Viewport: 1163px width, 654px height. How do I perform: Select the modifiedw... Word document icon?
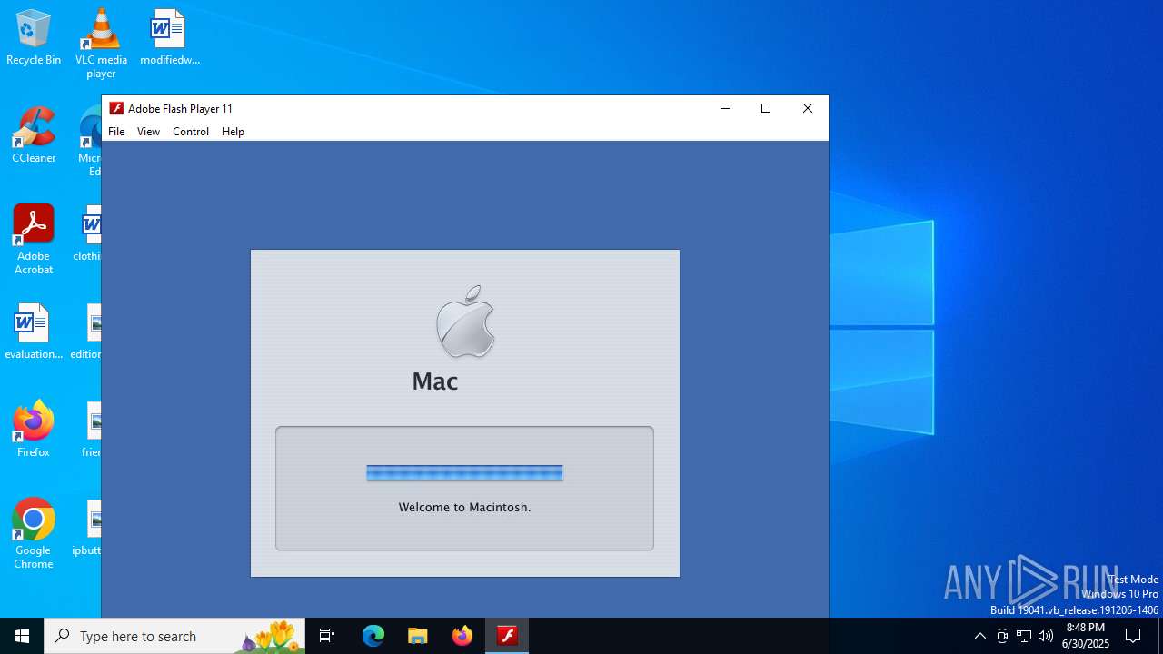coord(169,37)
